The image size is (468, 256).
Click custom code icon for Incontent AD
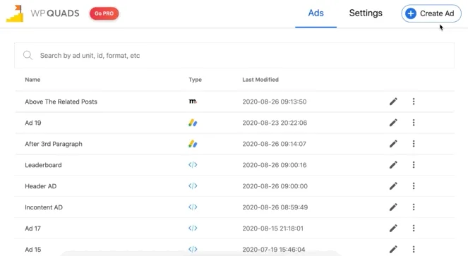pos(193,207)
